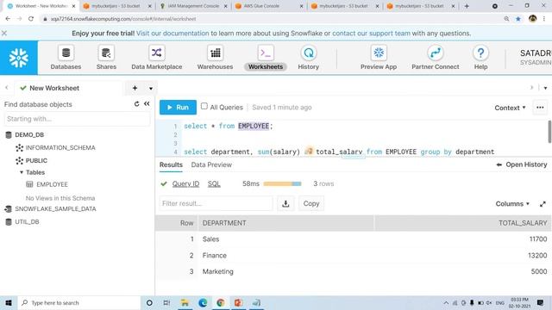Screen dimensions: 552x310
Task: Open a new browser tab
Action: [467, 6]
